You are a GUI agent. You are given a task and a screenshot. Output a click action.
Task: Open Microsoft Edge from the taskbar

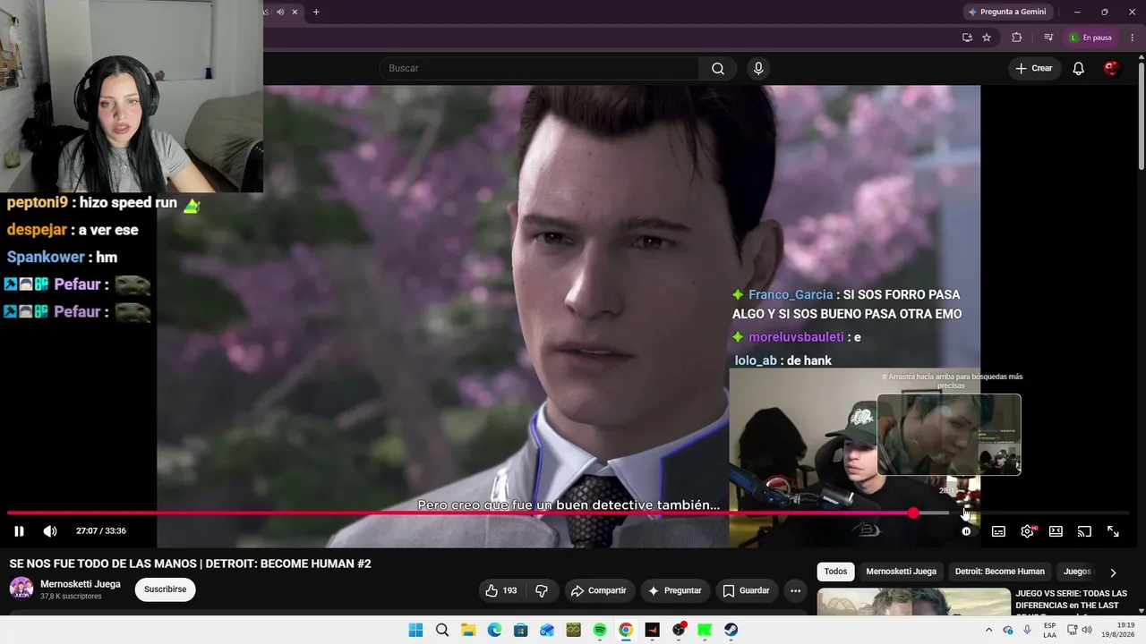click(494, 630)
